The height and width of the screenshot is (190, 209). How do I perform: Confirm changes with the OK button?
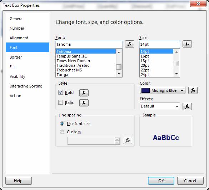(161, 181)
